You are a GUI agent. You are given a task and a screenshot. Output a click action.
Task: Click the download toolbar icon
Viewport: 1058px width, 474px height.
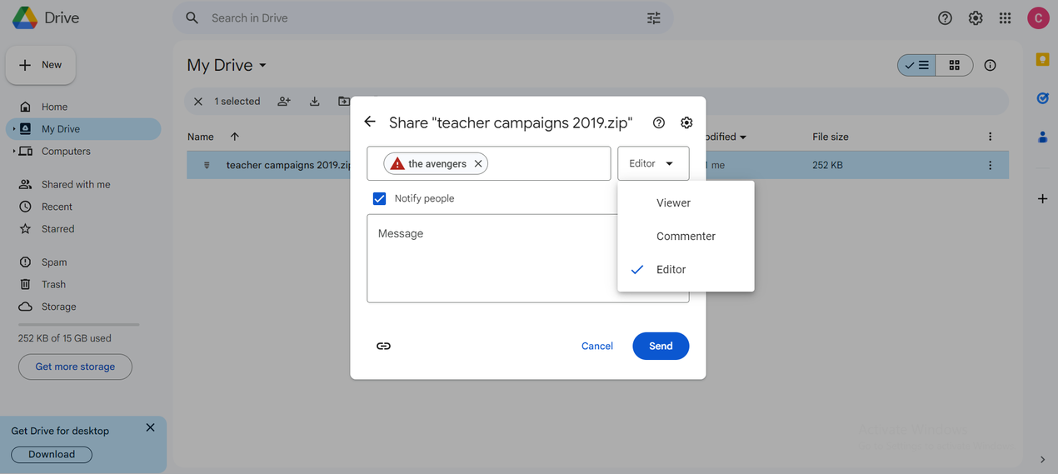click(315, 102)
